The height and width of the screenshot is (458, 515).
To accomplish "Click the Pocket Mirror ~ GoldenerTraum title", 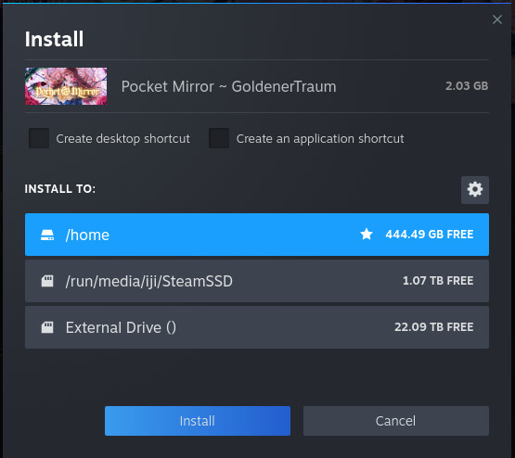I will click(228, 86).
